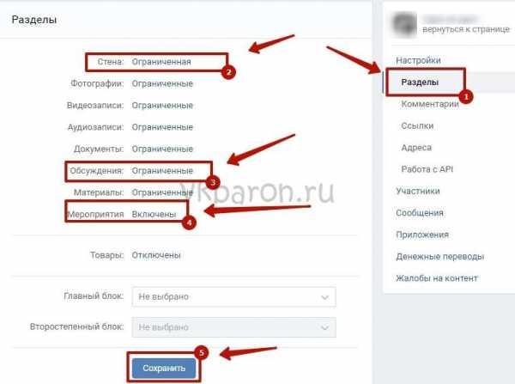The width and height of the screenshot is (515, 384).
Task: Change Обсуждения setting Ограниченные
Action: pyautogui.click(x=162, y=171)
